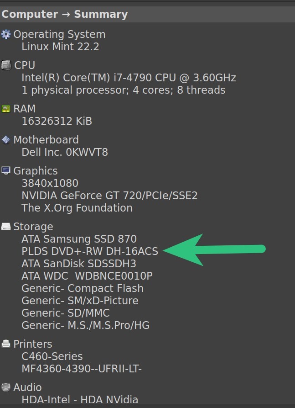This screenshot has width=295, height=408.
Task: Click the Operating System gear icon
Action: [6, 34]
